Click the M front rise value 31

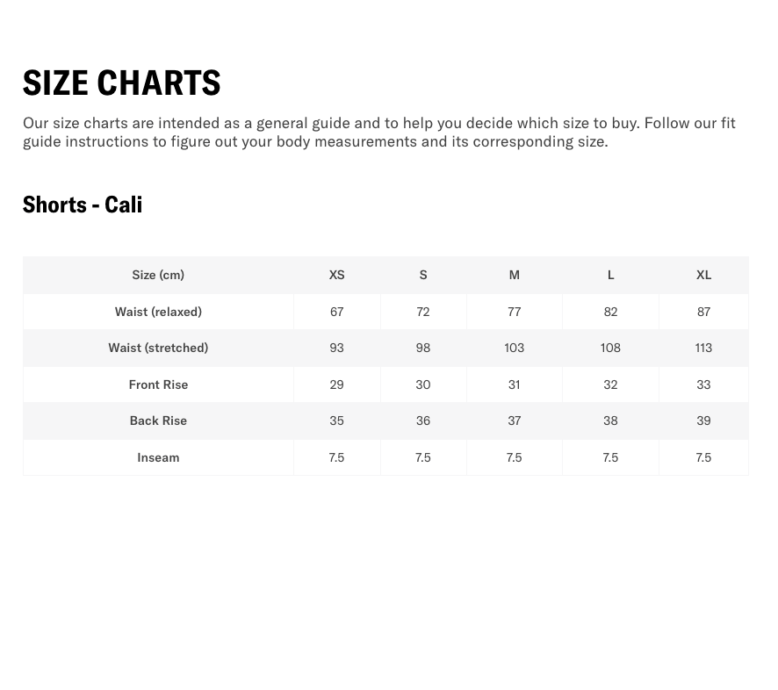pos(515,385)
